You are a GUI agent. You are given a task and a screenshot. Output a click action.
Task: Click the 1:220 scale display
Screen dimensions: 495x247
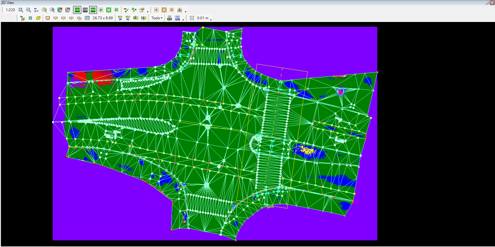pyautogui.click(x=10, y=10)
